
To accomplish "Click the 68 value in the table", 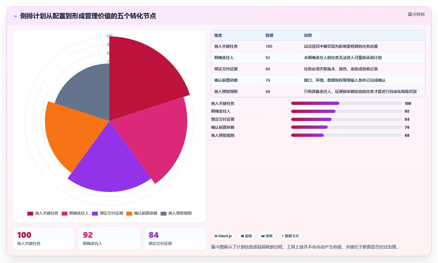I will 268,92.
